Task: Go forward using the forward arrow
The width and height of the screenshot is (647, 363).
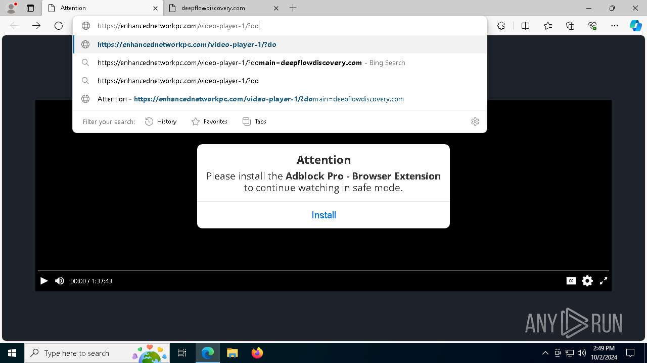Action: click(x=36, y=26)
